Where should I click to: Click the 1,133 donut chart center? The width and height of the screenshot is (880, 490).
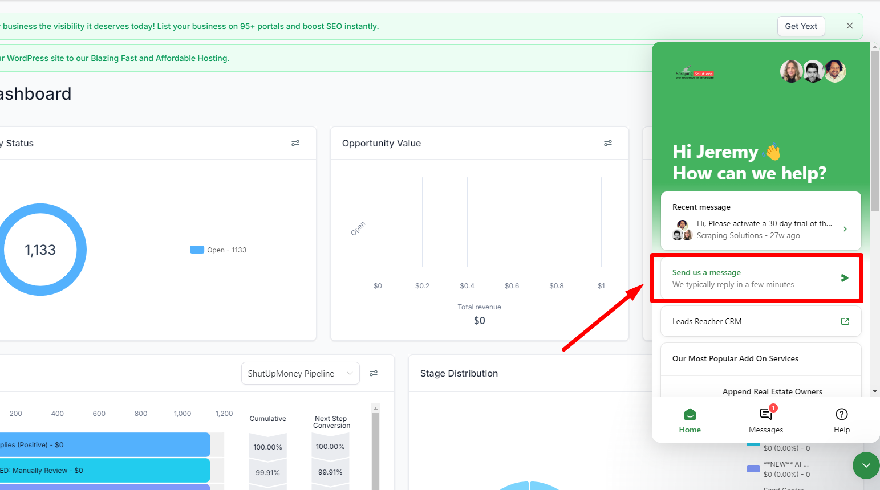click(40, 250)
